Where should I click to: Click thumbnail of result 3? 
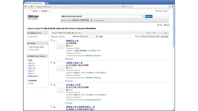click(x=61, y=88)
